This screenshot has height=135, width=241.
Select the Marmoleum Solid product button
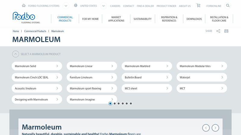point(37,66)
